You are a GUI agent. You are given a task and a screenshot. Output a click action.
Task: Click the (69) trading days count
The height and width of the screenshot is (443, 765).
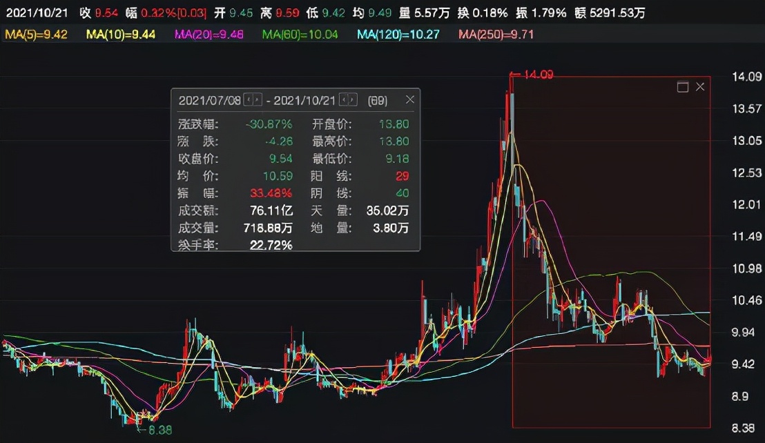pos(378,101)
